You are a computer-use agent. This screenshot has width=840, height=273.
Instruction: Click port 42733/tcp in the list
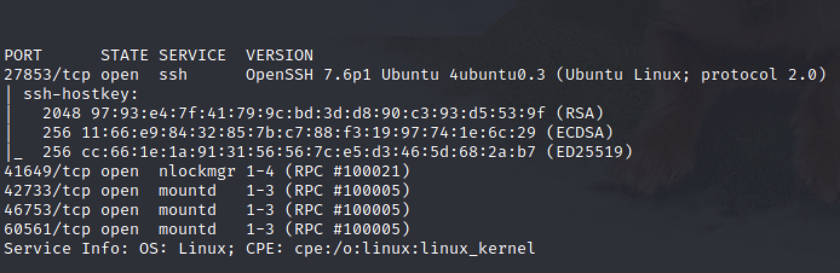pos(47,191)
